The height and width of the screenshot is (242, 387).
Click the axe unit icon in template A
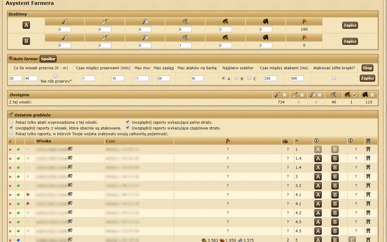145,21
